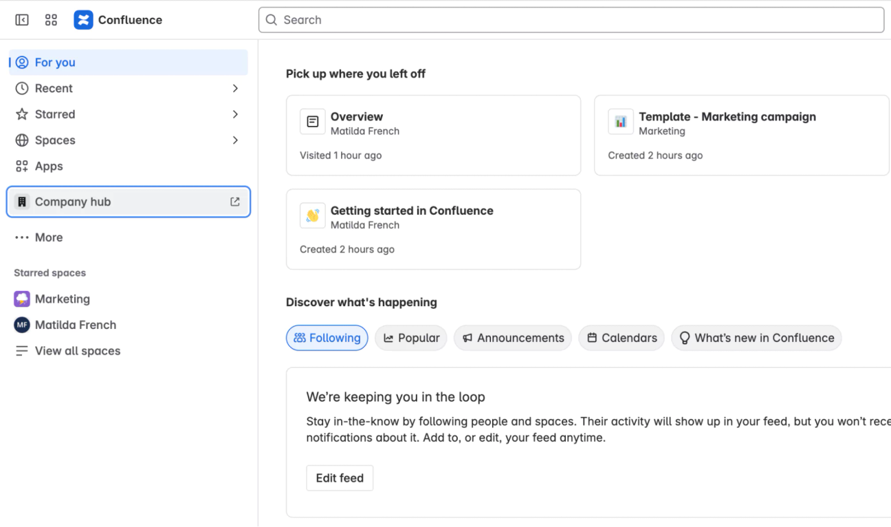The height and width of the screenshot is (527, 891).
Task: Collapse the left sidebar
Action: click(21, 19)
